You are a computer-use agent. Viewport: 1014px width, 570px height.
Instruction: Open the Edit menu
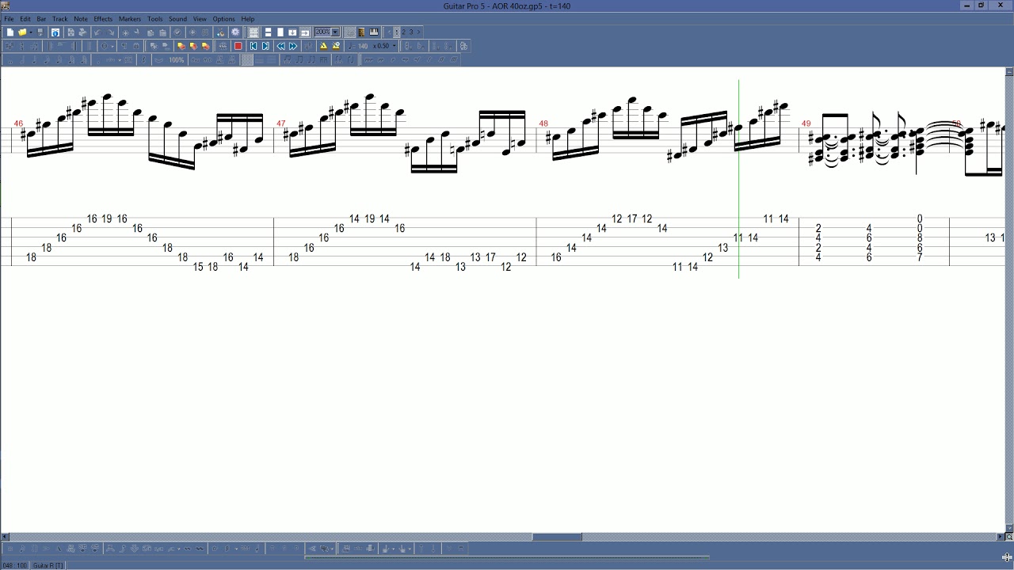click(x=25, y=19)
